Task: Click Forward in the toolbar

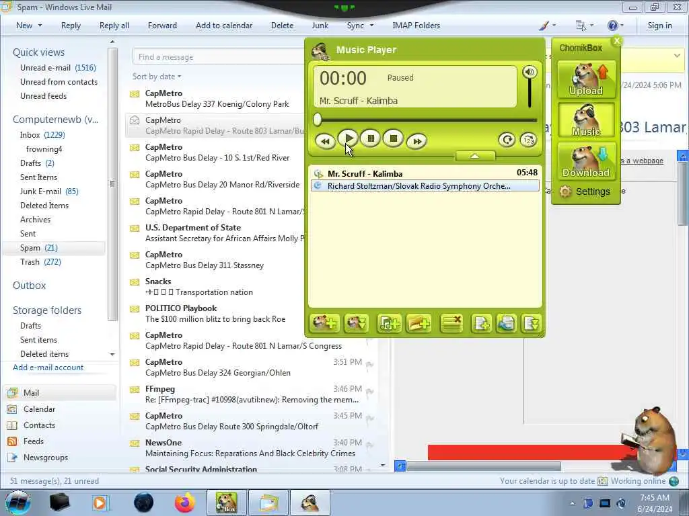Action: (162, 26)
